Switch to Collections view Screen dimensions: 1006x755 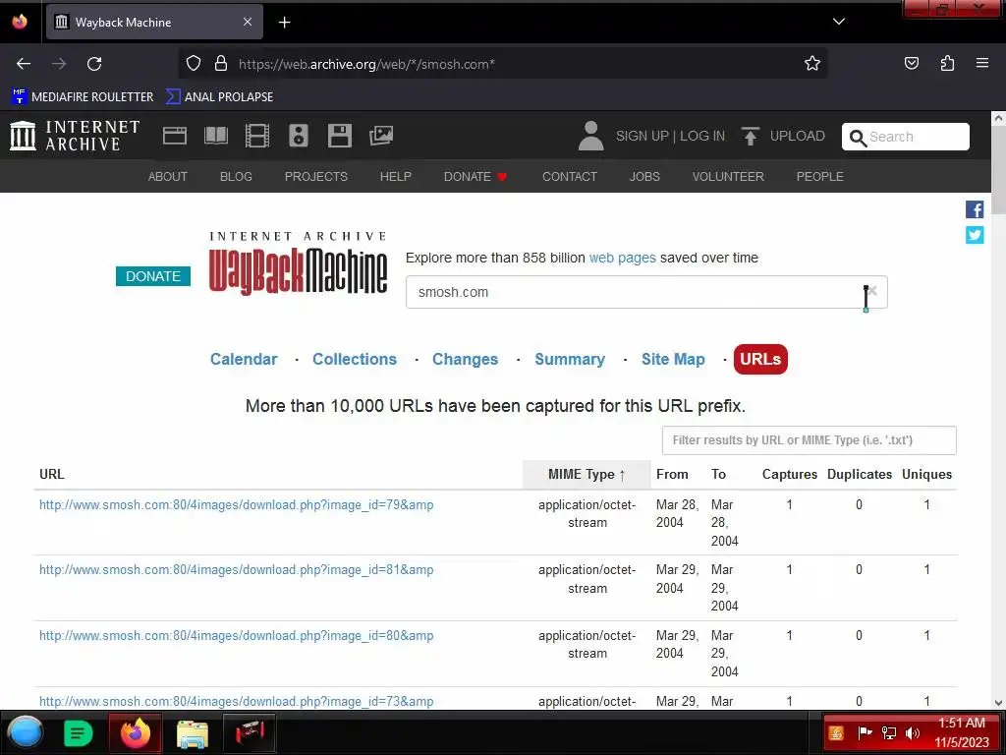point(355,359)
